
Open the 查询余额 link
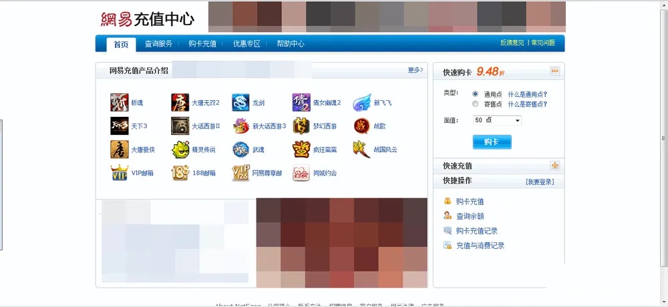(x=470, y=216)
